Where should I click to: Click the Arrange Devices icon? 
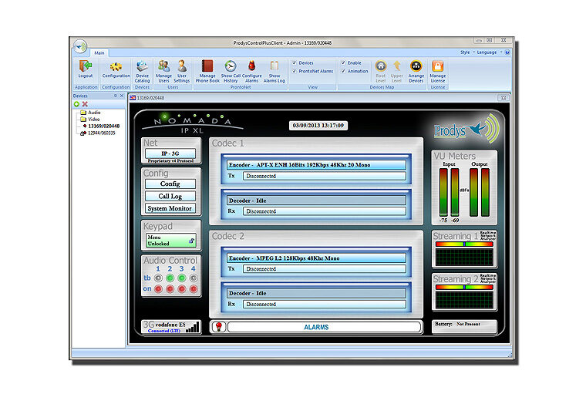[416, 67]
